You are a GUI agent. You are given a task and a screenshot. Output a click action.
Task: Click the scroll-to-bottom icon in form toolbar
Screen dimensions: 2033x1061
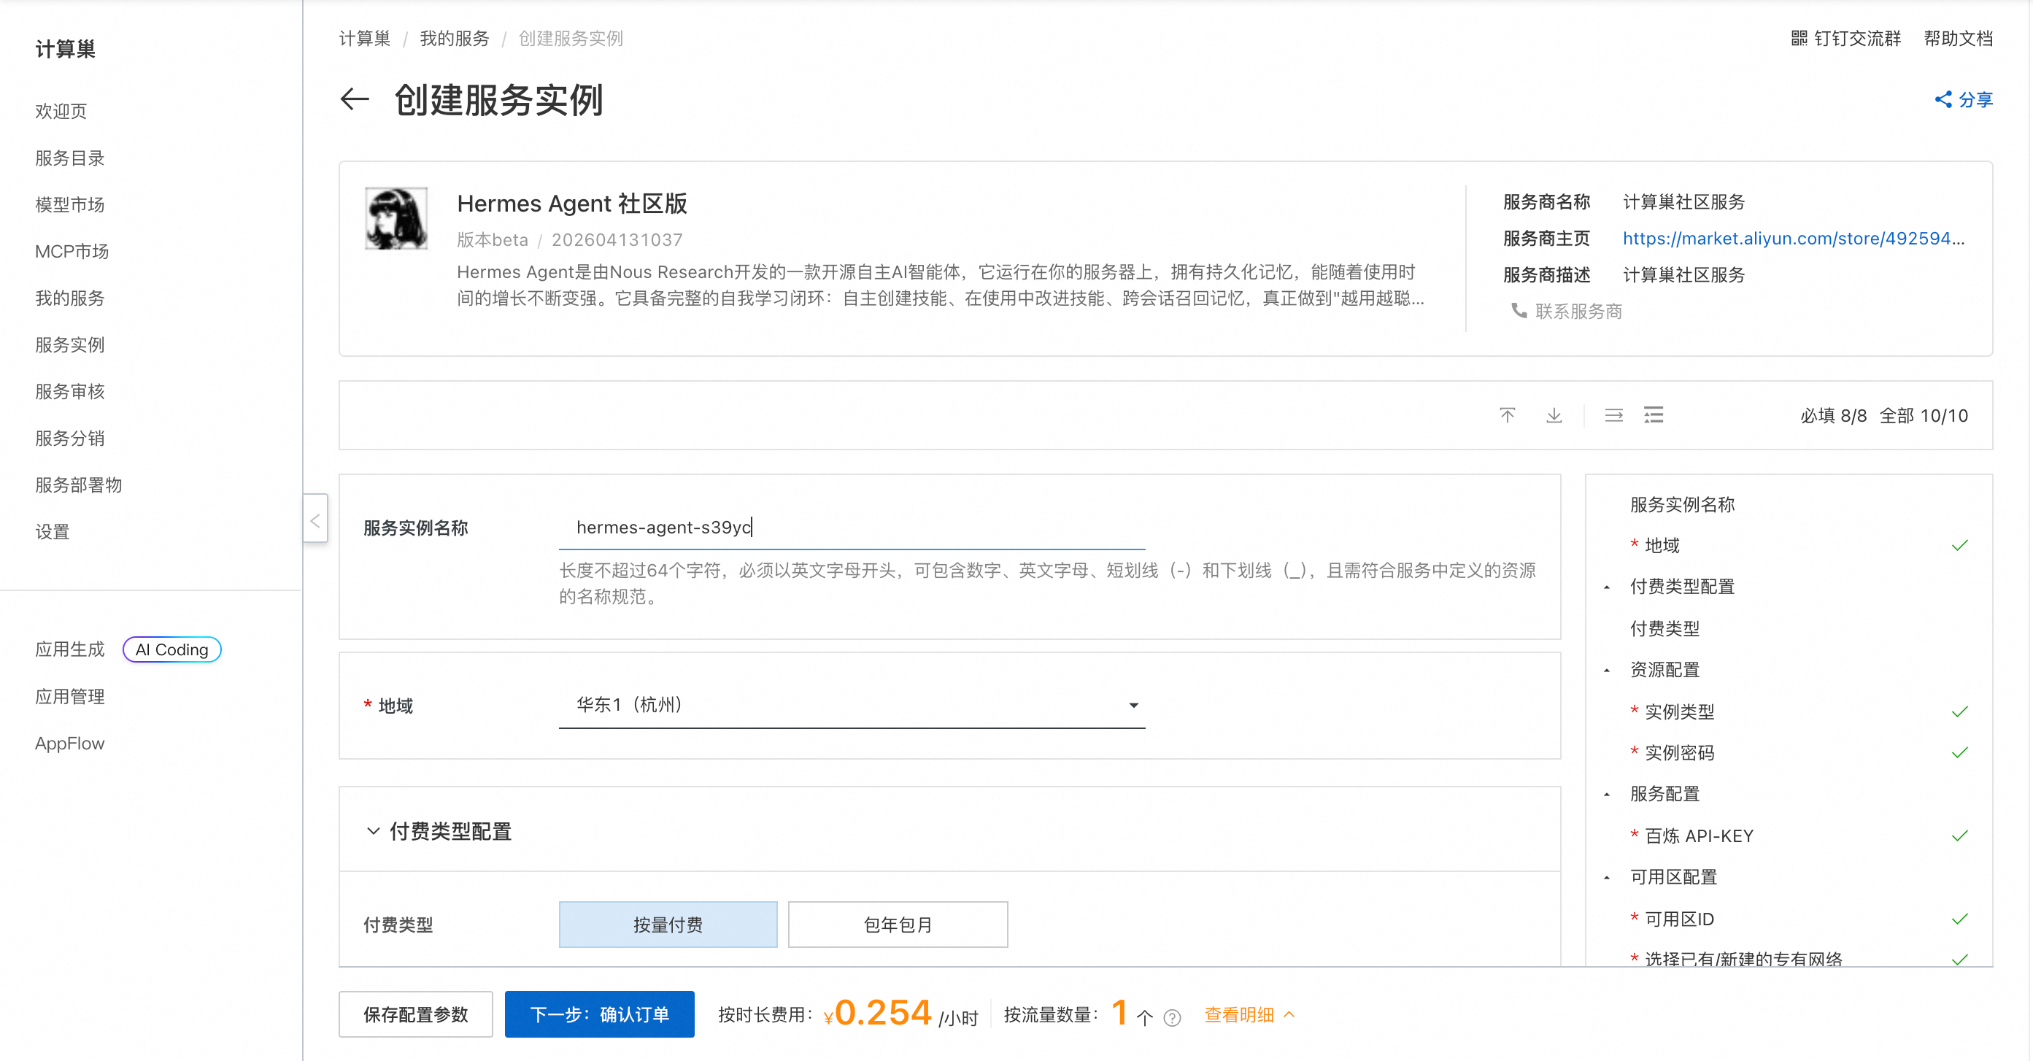pyautogui.click(x=1554, y=414)
